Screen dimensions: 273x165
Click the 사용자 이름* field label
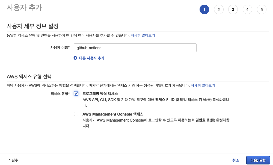point(60,48)
